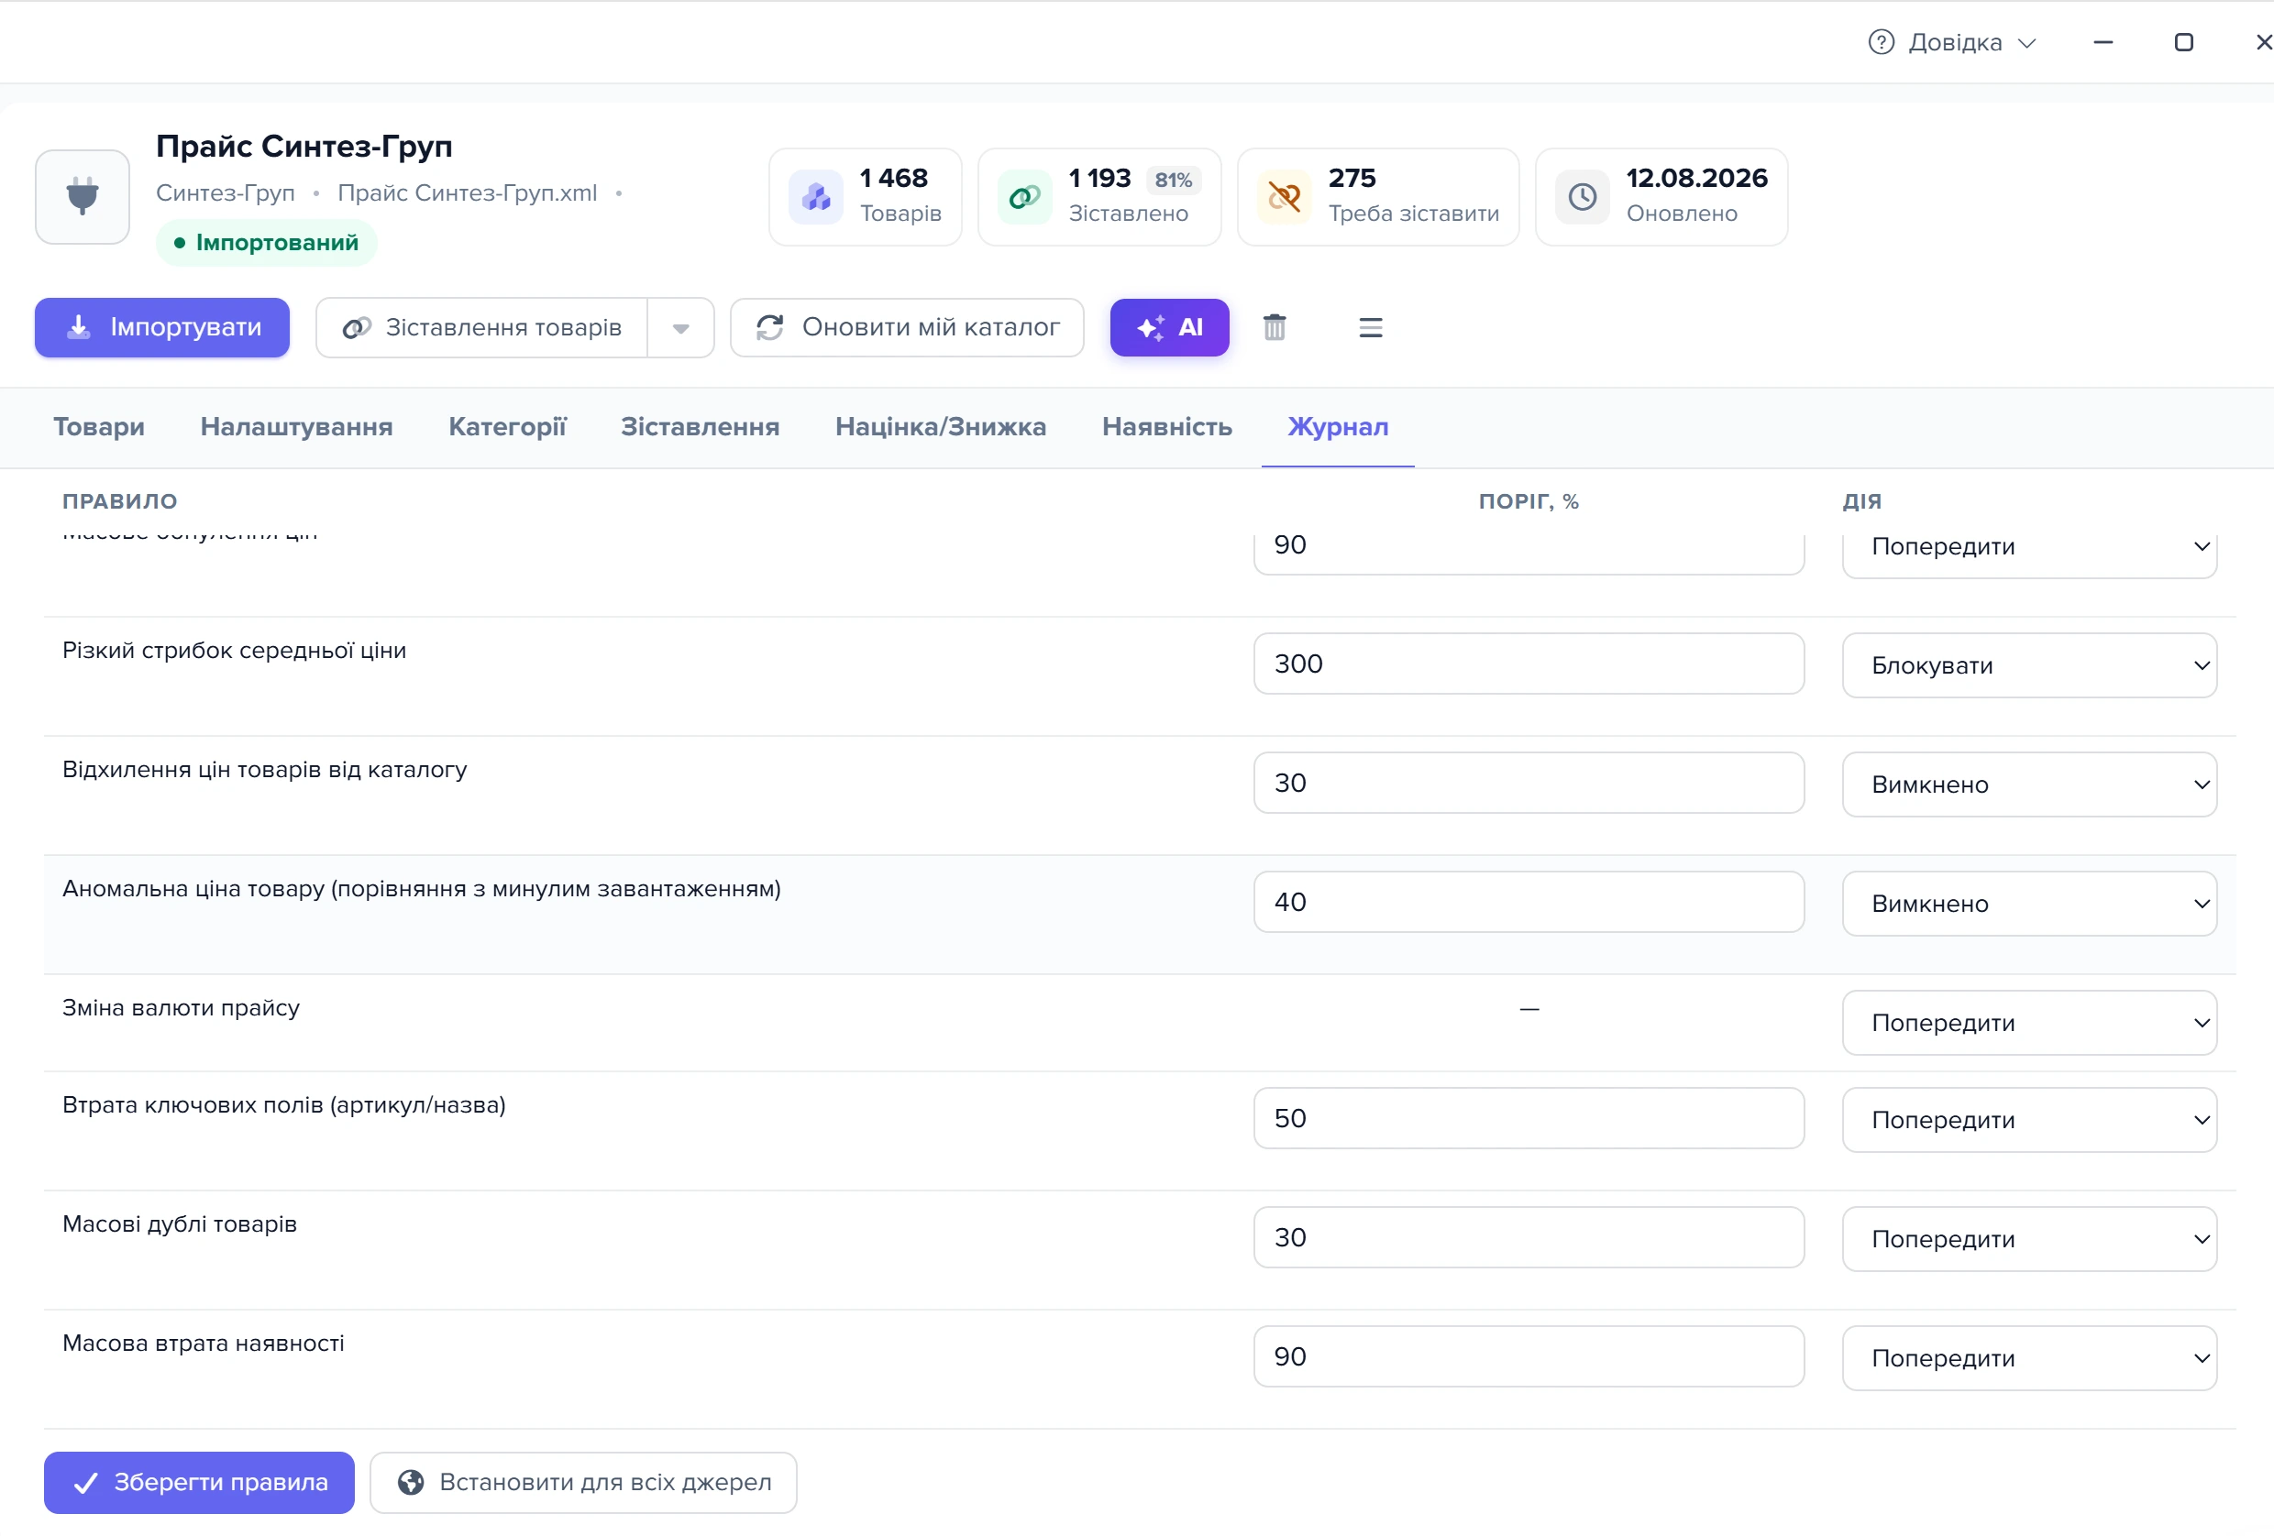
Task: Open action dropdown for Масові дублі товарів
Action: [2028, 1239]
